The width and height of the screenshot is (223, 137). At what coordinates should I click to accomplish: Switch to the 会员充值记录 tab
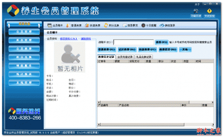(x=125, y=57)
